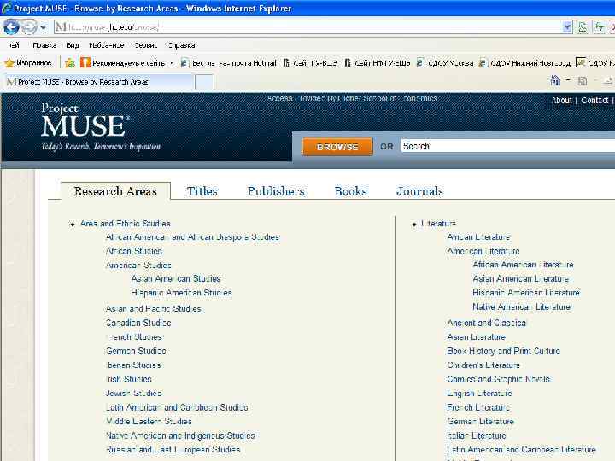
Task: Click the browser Back arrow button
Action: (x=11, y=27)
